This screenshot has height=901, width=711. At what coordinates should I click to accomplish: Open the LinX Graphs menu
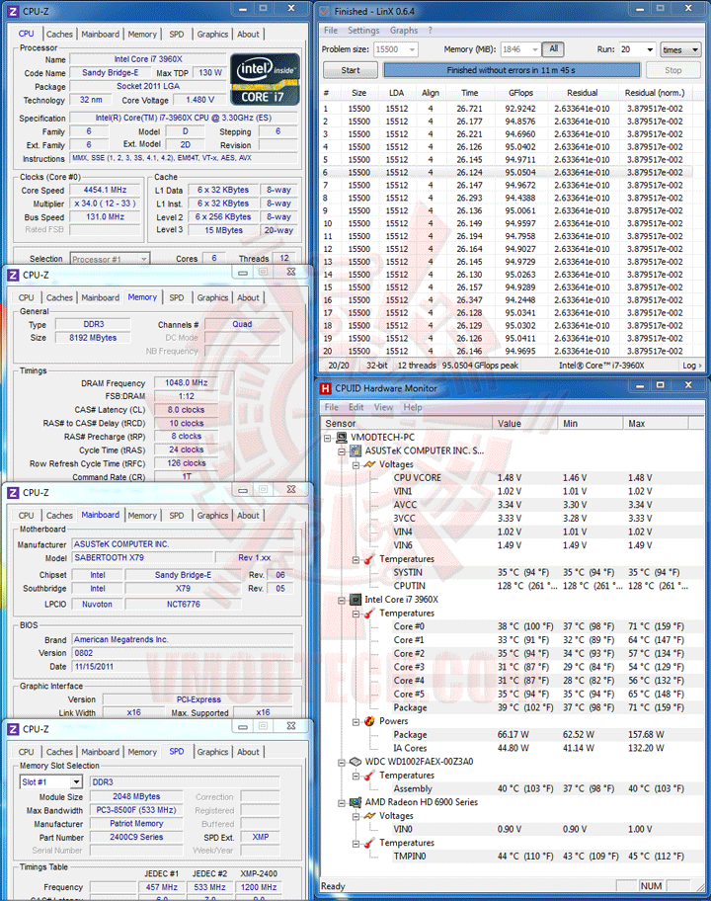click(404, 31)
